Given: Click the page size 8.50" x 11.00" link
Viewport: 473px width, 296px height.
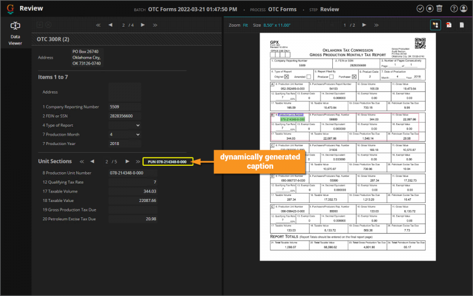Looking at the screenshot, I should (x=277, y=25).
